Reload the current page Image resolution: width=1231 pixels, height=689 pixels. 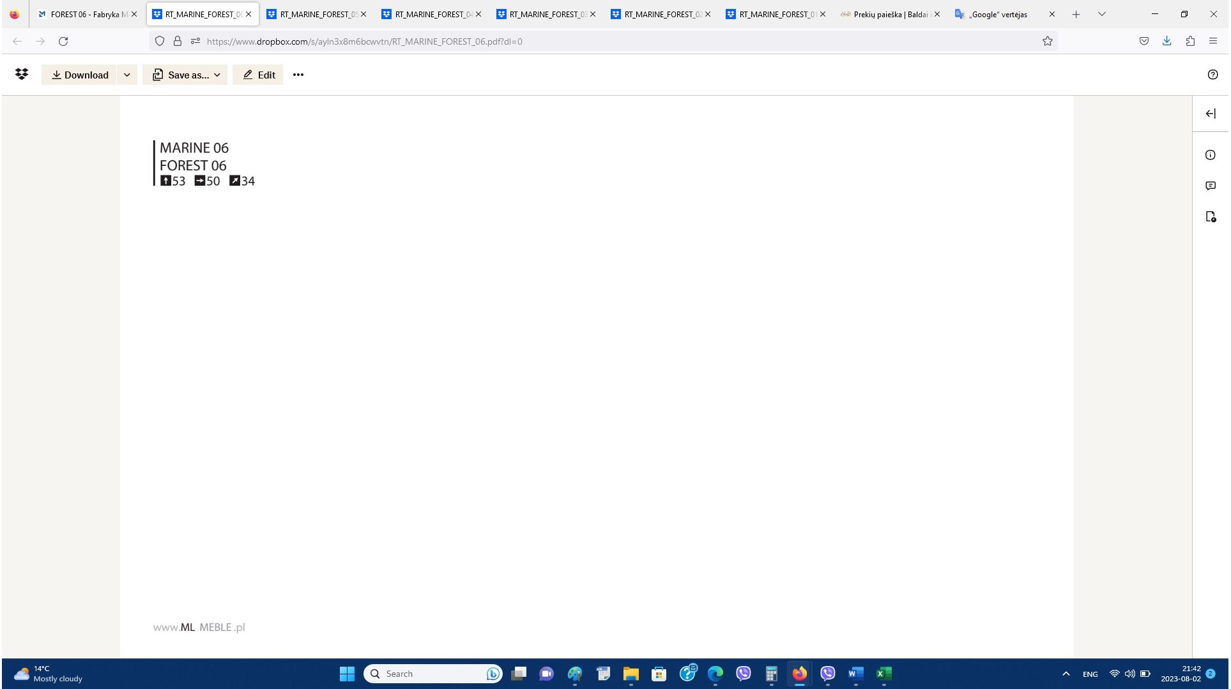63,41
